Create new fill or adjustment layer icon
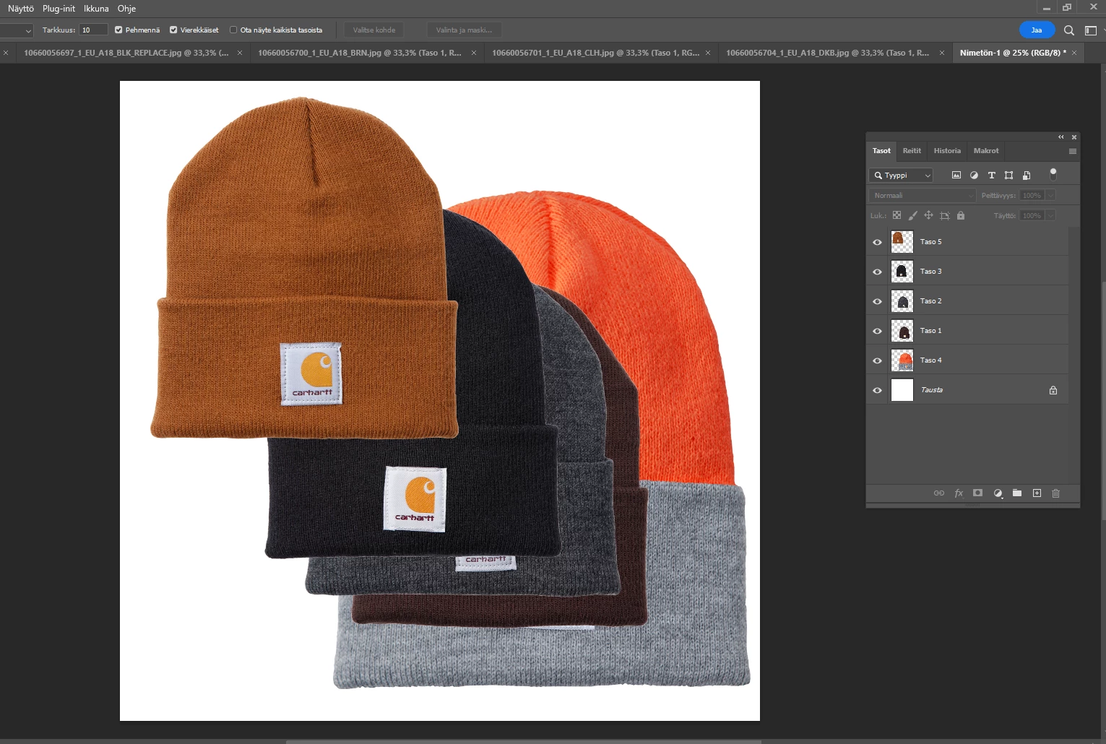 tap(998, 493)
